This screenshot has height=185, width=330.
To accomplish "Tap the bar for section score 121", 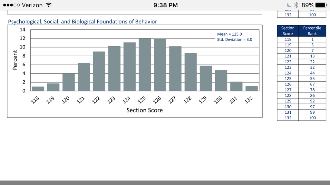I will 84,77.
